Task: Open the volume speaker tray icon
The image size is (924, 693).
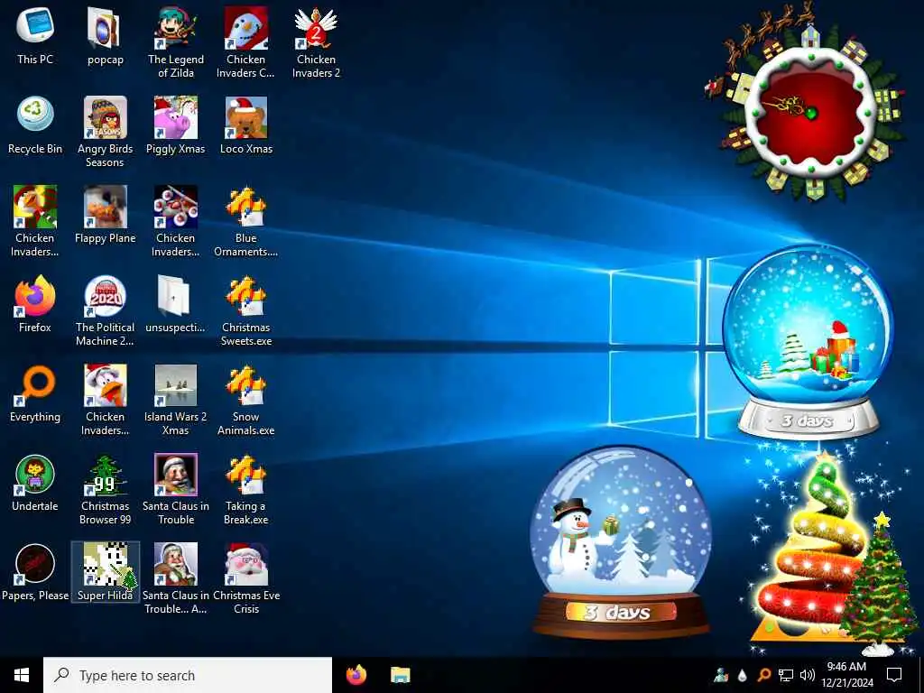Action: [x=808, y=675]
